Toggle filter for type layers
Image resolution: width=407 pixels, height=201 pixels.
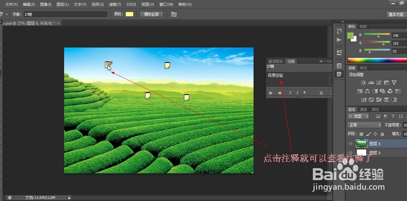(x=393, y=116)
